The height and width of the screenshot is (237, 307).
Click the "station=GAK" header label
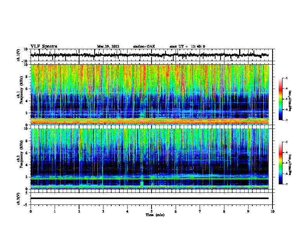tap(144, 46)
